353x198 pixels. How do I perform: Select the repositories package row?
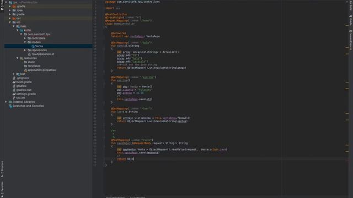tap(49, 50)
